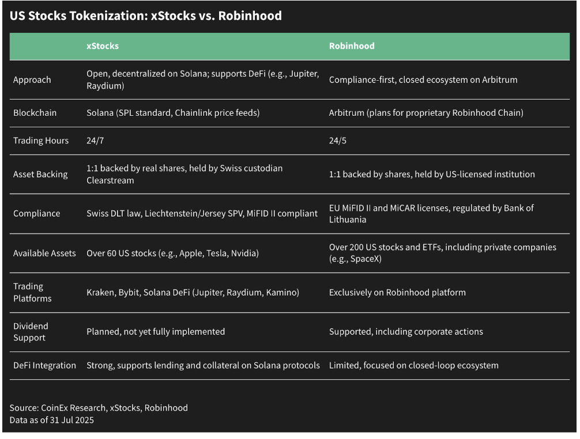
Task: Click the Compliance row label
Action: [x=37, y=213]
